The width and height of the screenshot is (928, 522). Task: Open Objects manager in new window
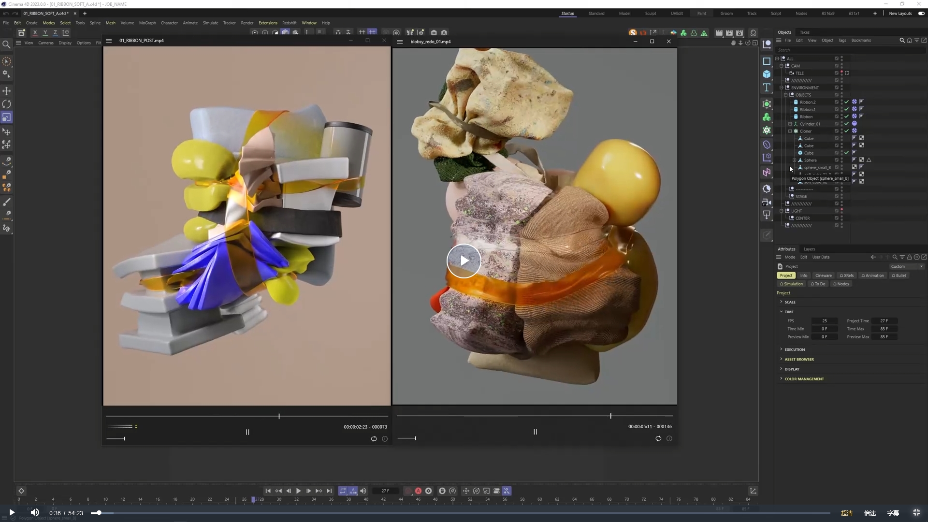(x=924, y=41)
